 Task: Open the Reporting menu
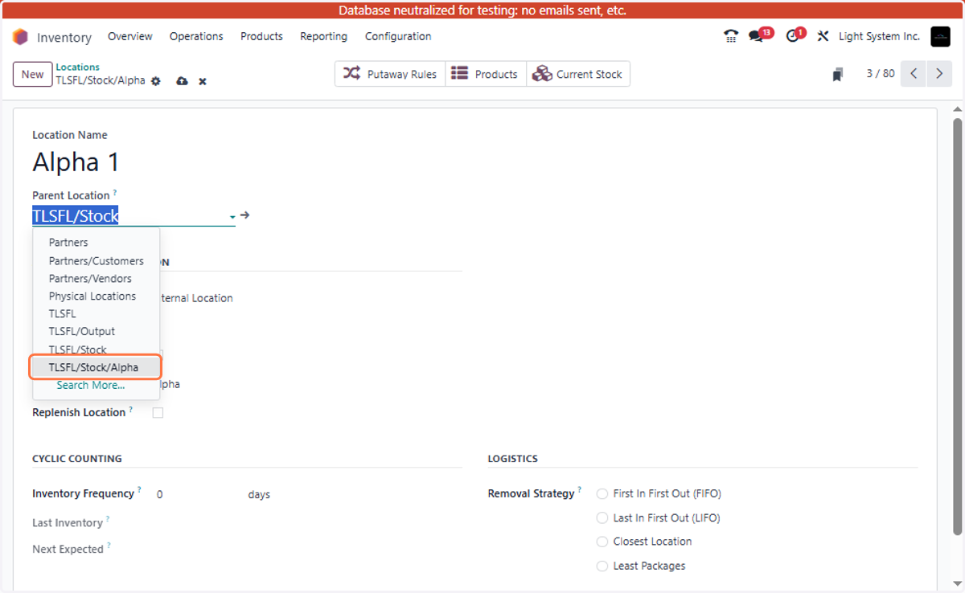(323, 36)
